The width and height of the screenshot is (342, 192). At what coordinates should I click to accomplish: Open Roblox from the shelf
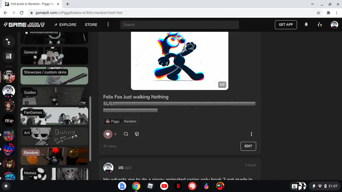[150, 186]
